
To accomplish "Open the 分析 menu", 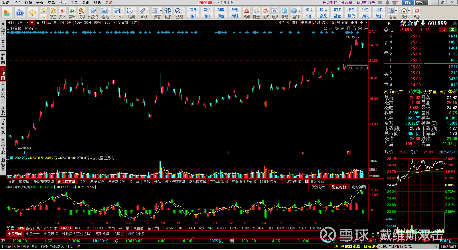I will pos(40,3).
